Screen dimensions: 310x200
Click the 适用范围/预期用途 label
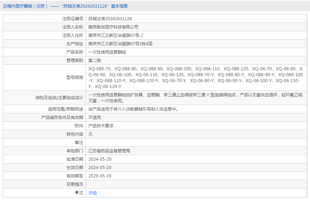pyautogui.click(x=66, y=109)
